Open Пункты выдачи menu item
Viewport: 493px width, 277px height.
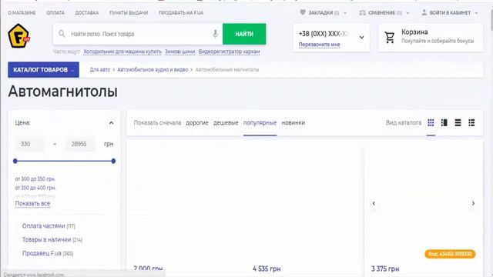tap(129, 13)
